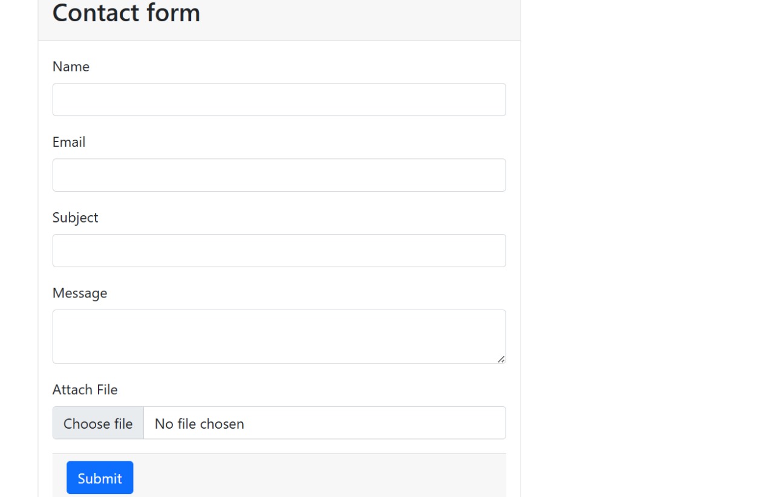Viewport: 774px width, 497px height.
Task: Click into the Email input box
Action: pos(279,175)
